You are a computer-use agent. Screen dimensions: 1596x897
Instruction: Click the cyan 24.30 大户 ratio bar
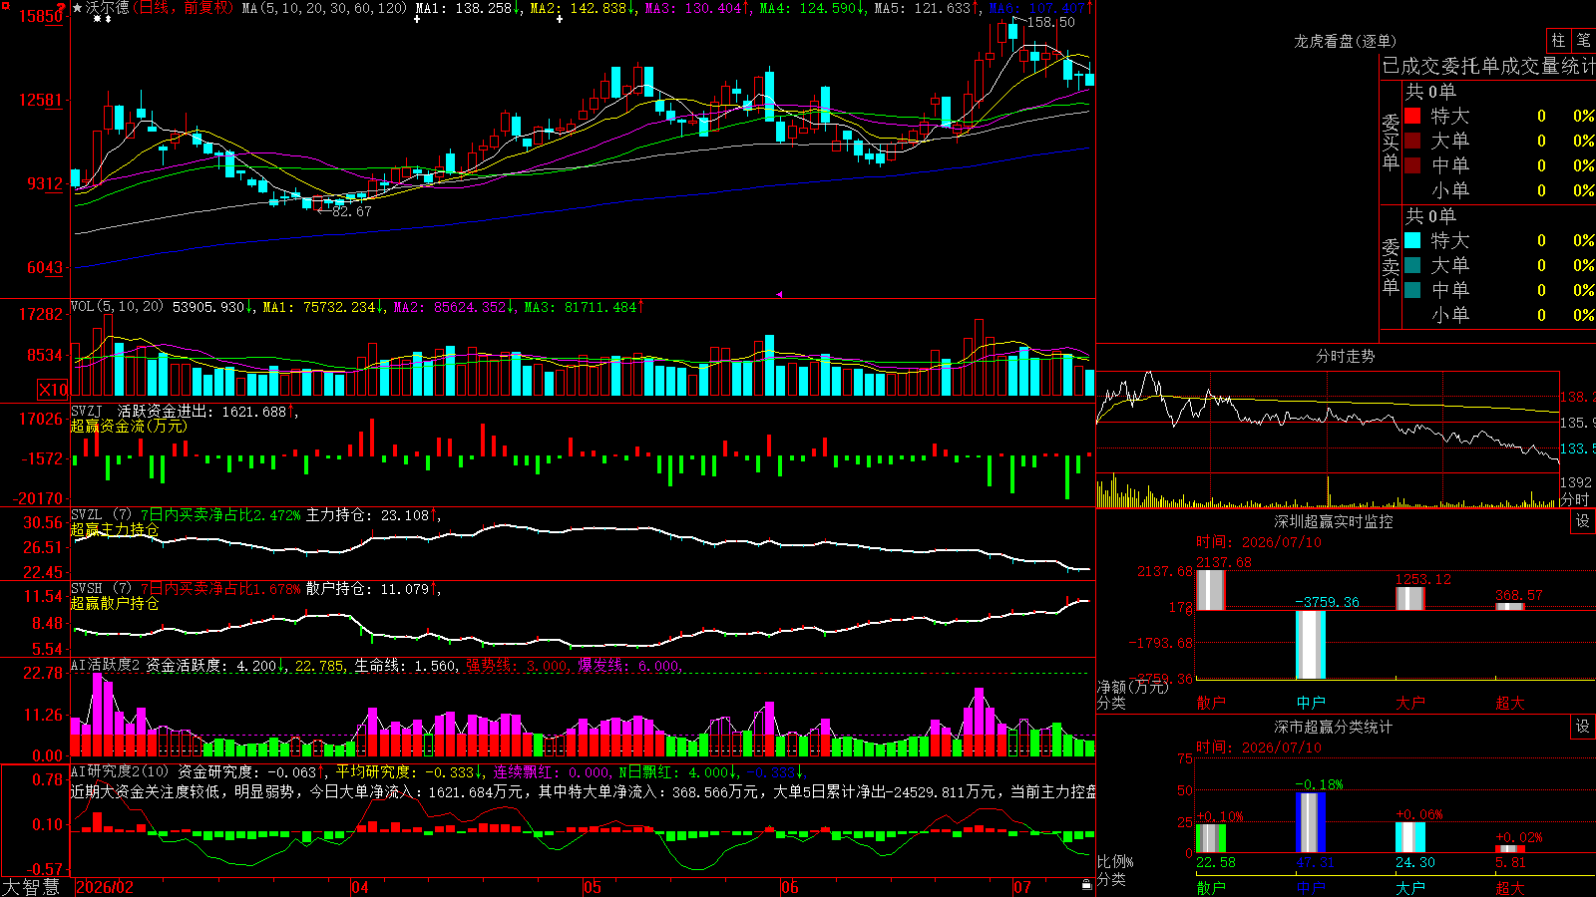pyautogui.click(x=1410, y=837)
